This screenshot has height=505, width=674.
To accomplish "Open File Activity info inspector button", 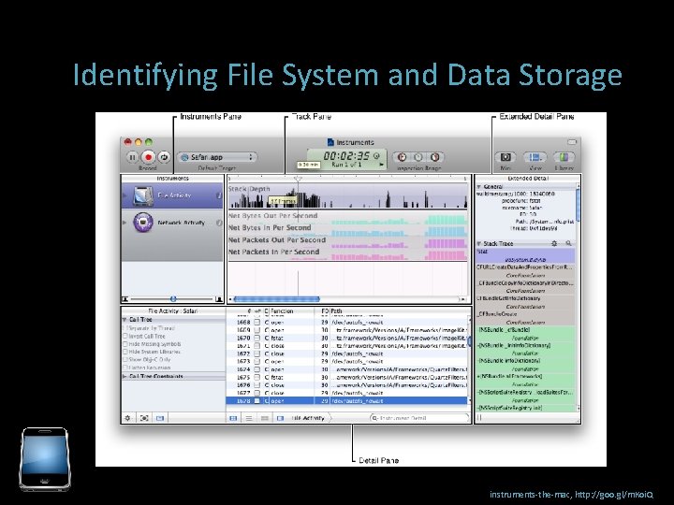I will pyautogui.click(x=219, y=195).
